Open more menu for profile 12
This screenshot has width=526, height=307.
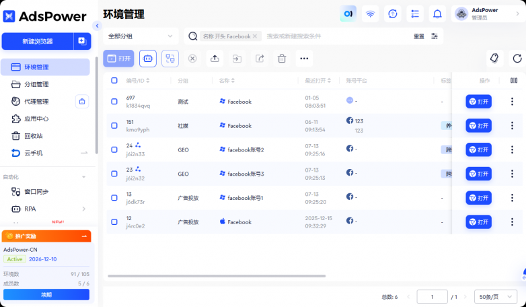(x=512, y=222)
